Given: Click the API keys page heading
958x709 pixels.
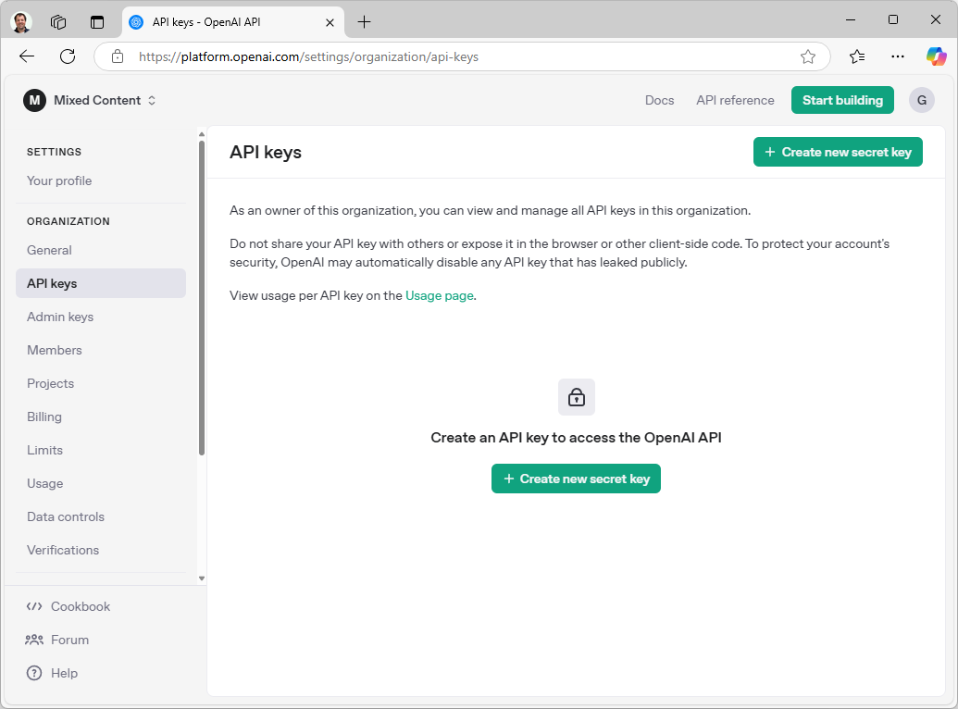Looking at the screenshot, I should click(266, 152).
